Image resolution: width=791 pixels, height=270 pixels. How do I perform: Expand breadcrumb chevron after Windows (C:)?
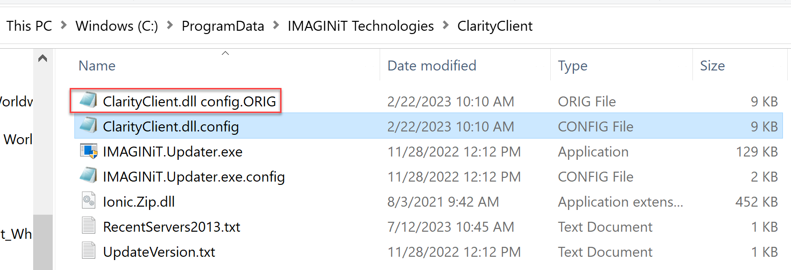point(170,26)
